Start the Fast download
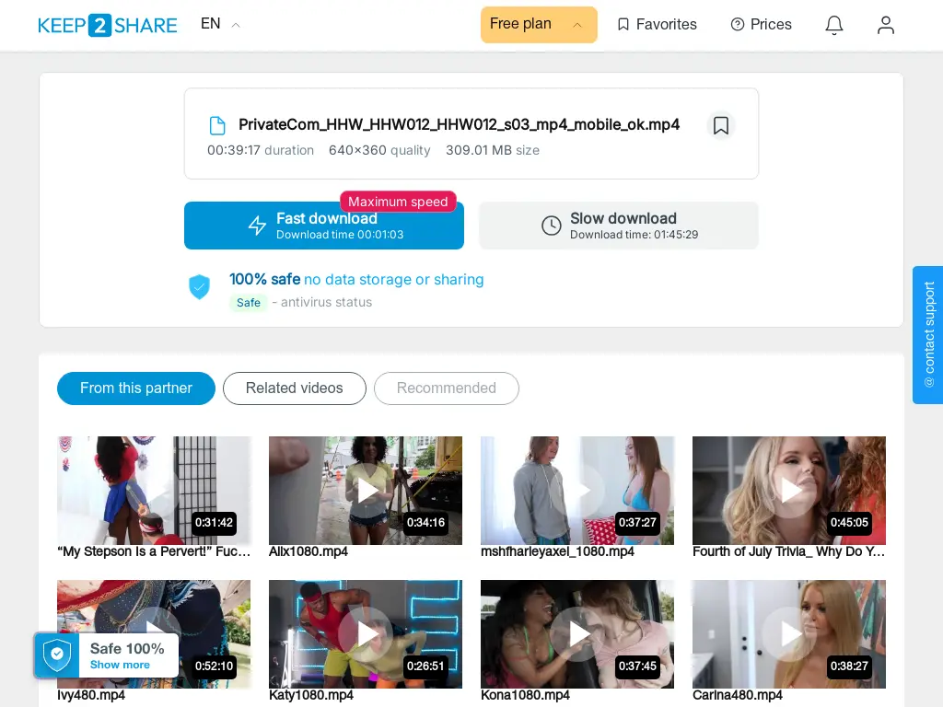943x707 pixels. pyautogui.click(x=323, y=226)
